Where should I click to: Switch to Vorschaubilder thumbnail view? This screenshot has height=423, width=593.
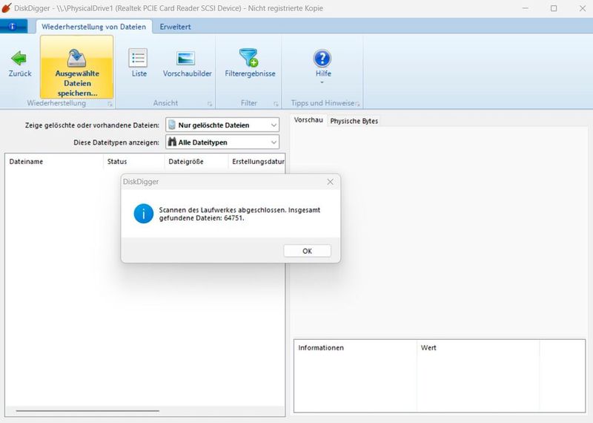tap(185, 59)
